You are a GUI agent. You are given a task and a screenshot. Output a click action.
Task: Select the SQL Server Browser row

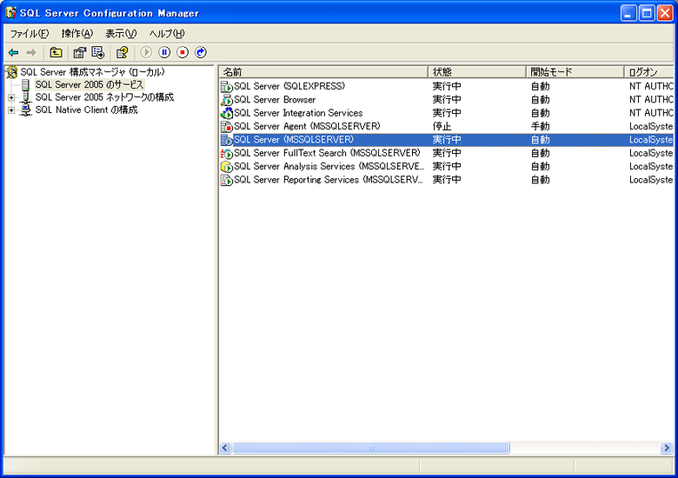pyautogui.click(x=447, y=100)
